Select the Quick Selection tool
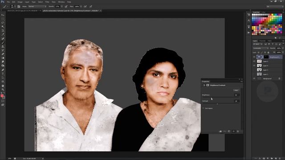 point(3,27)
